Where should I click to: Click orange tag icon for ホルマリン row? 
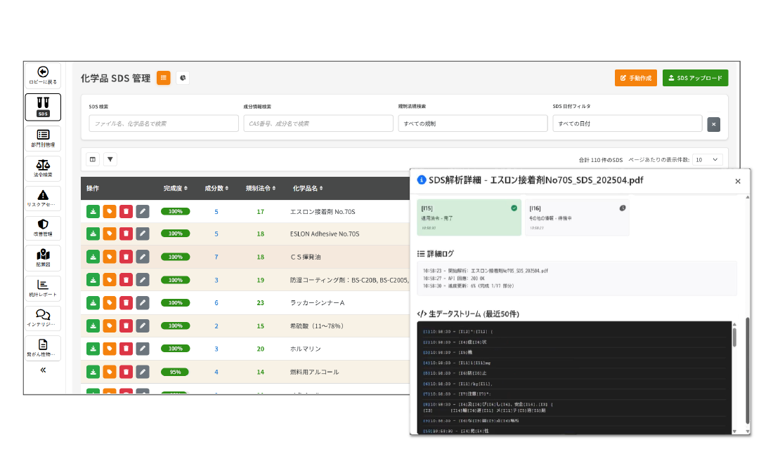[110, 349]
